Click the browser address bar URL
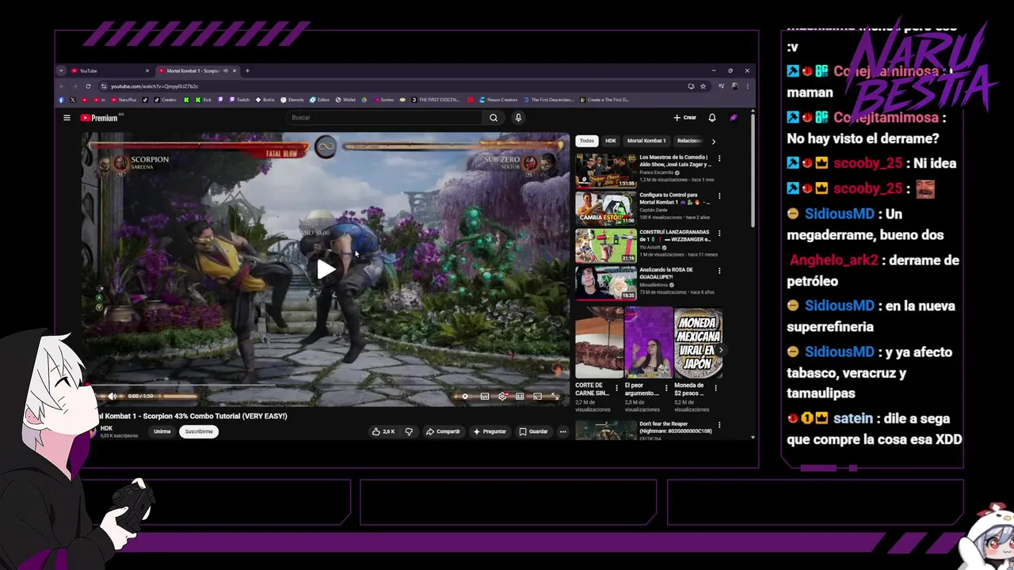The image size is (1014, 570). pyautogui.click(x=154, y=85)
